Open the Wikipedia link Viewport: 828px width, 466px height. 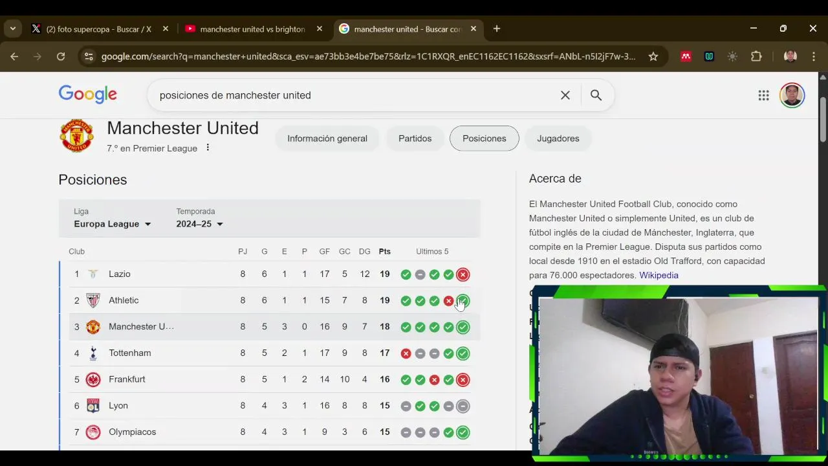(659, 275)
